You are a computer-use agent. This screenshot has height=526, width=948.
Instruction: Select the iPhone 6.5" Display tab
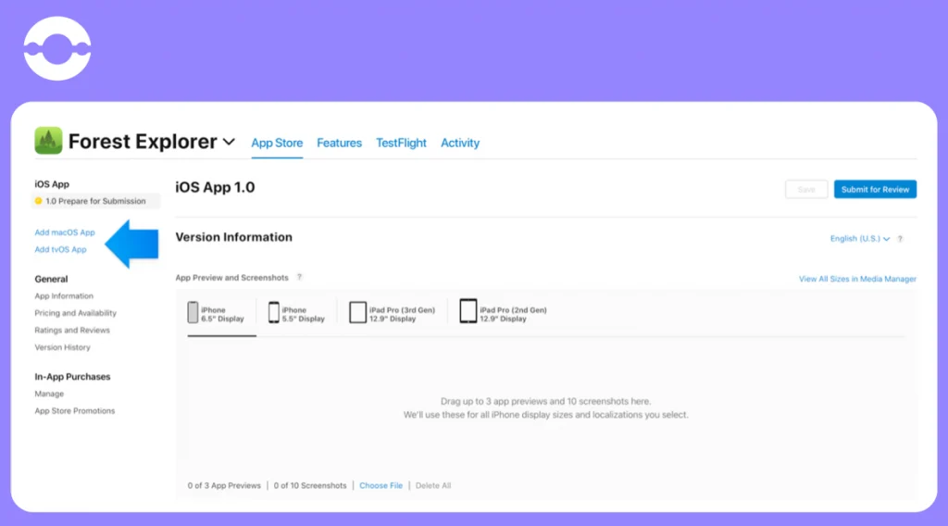(220, 314)
